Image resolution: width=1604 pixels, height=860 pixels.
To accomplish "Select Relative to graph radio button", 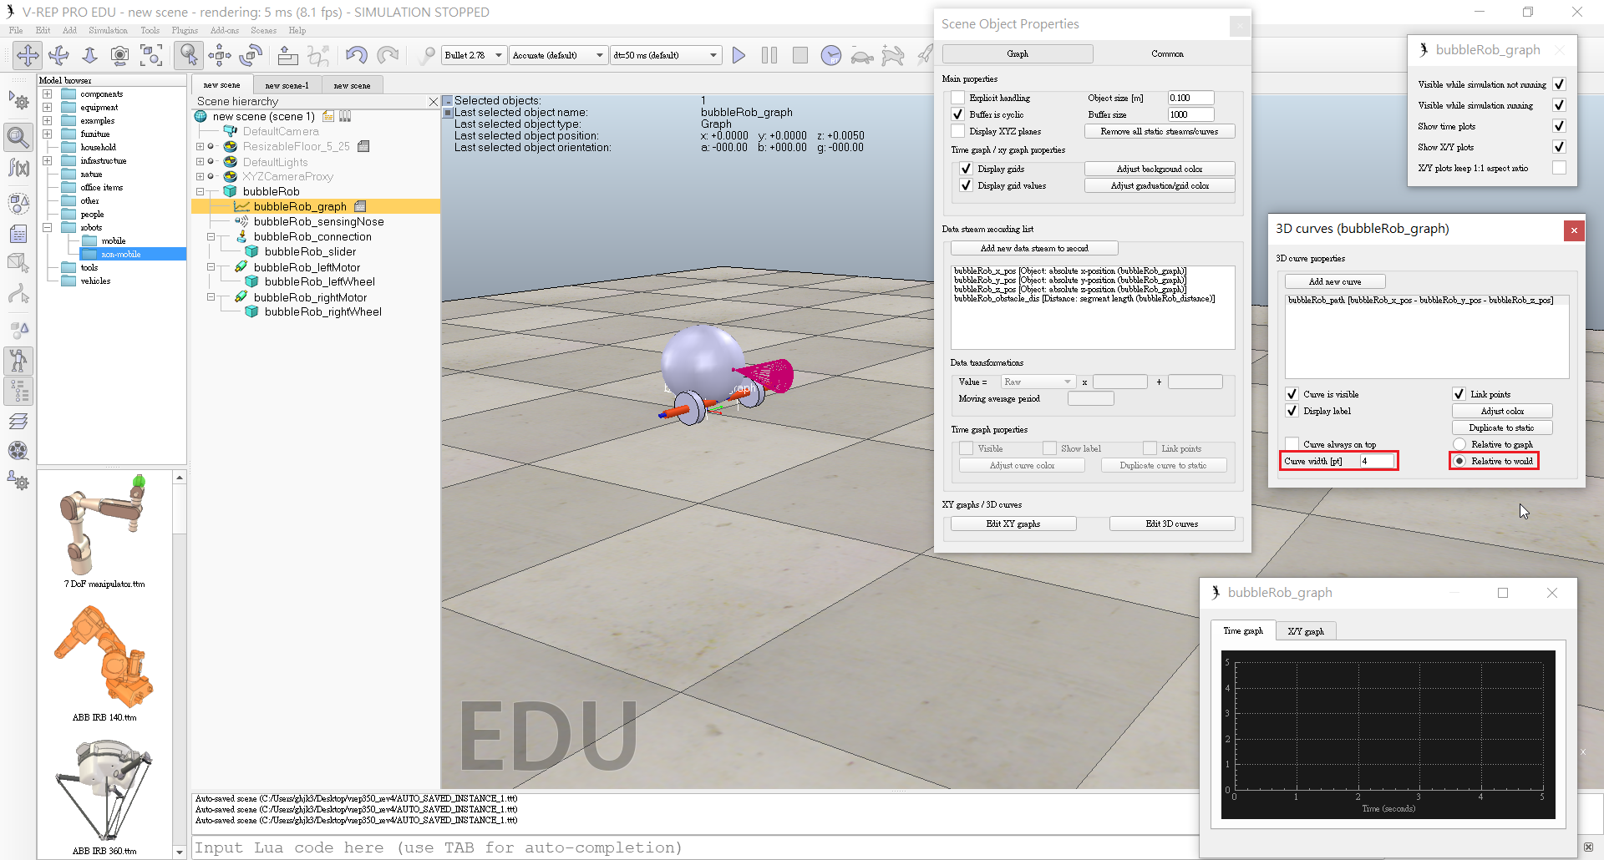I will (1459, 444).
